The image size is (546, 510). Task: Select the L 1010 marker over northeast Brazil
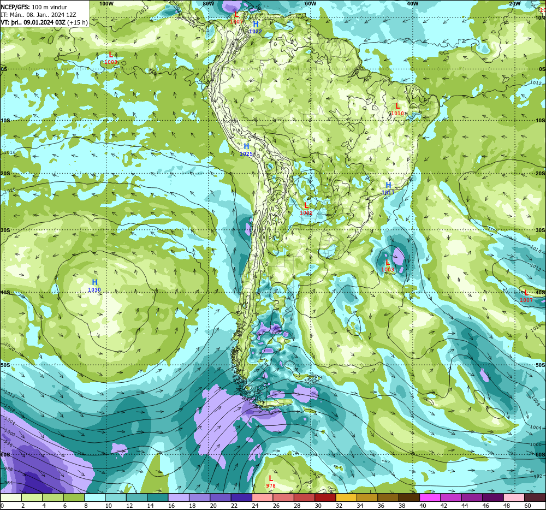pyautogui.click(x=397, y=109)
